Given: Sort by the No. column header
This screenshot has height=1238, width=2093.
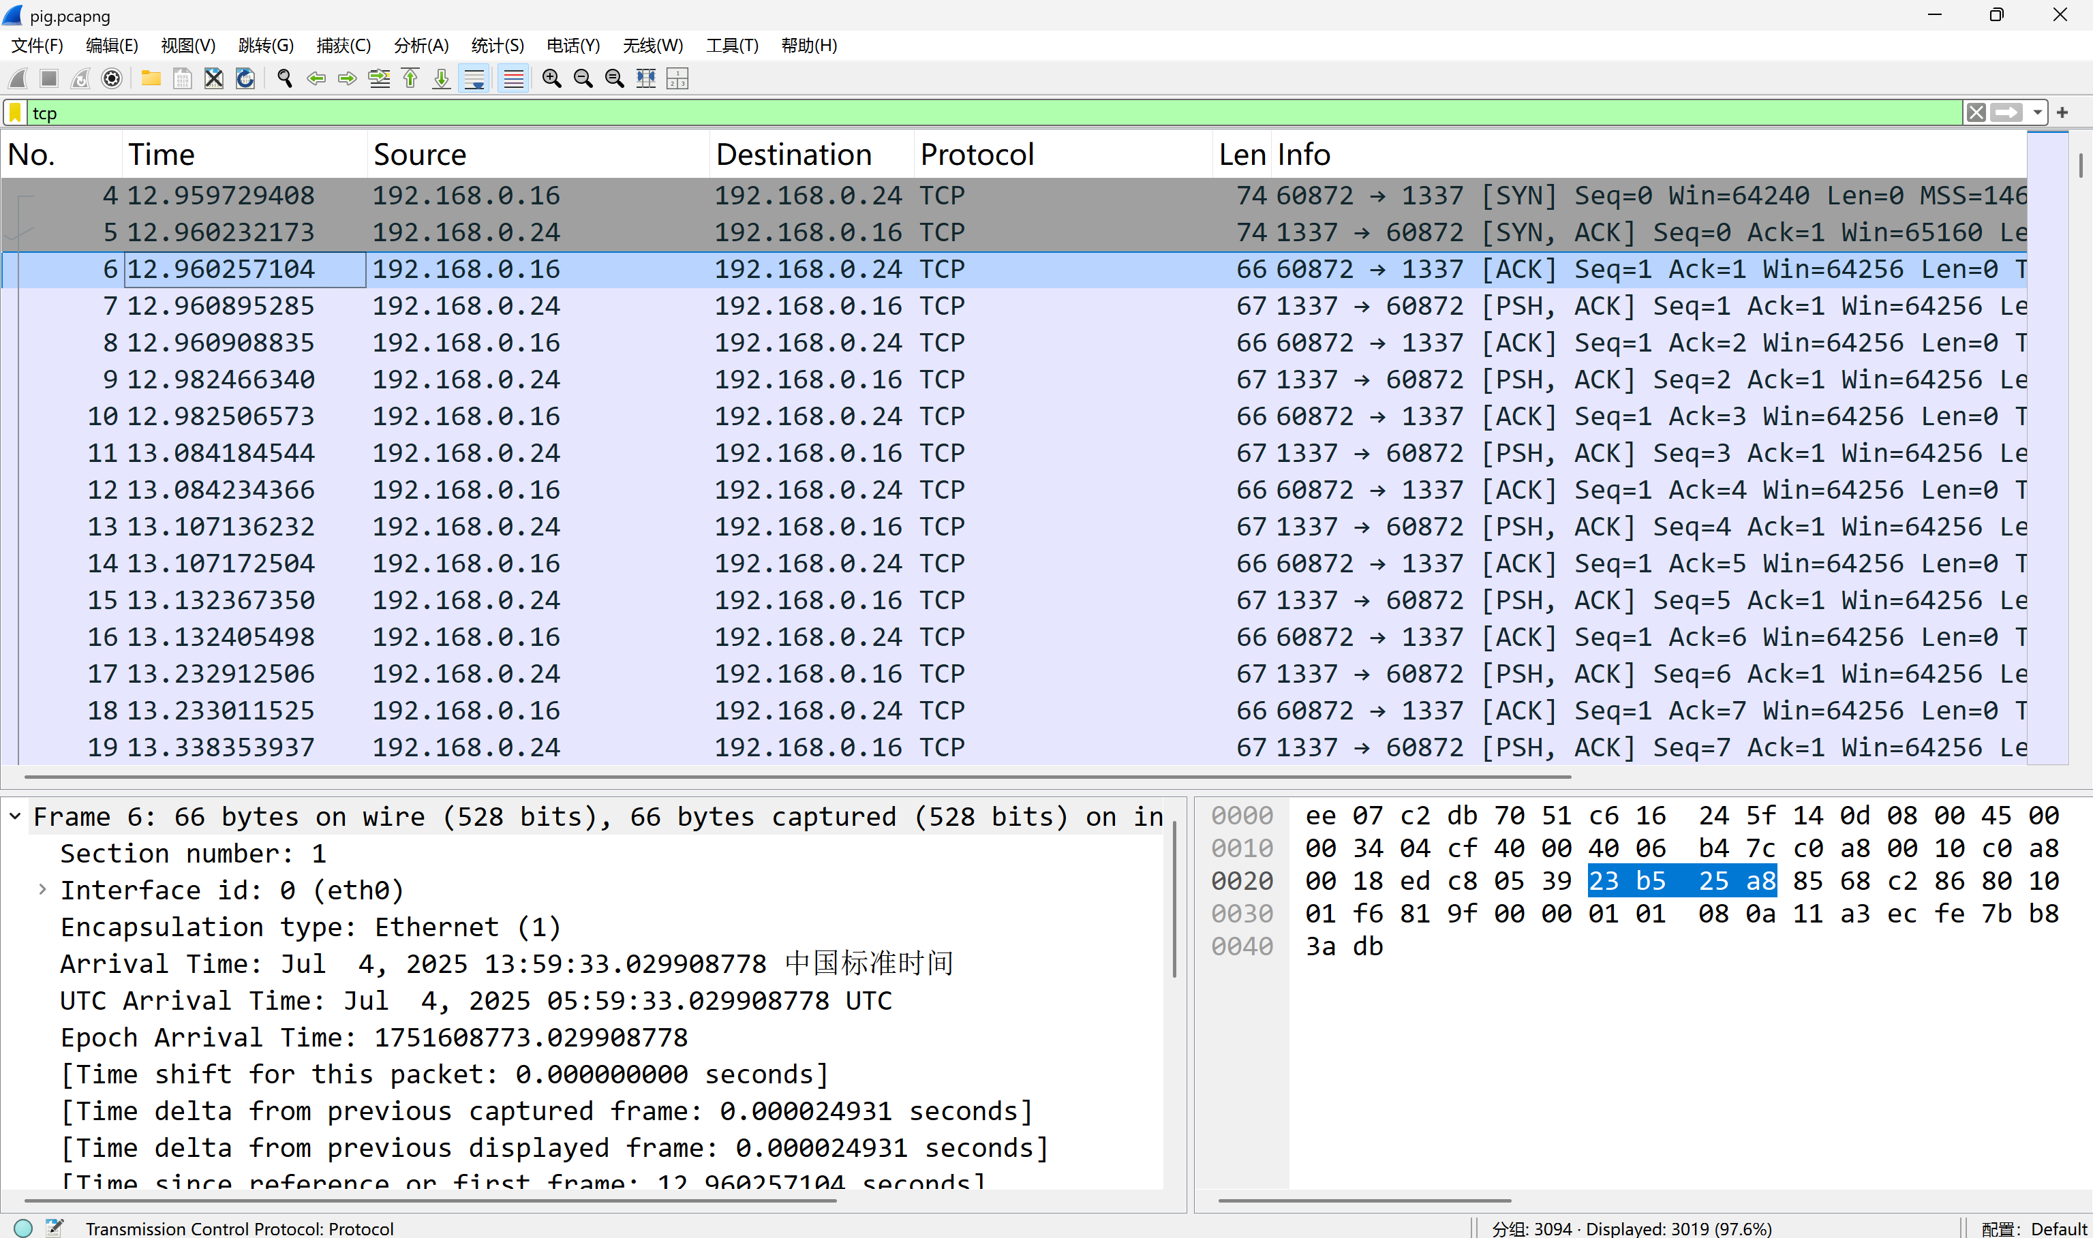Looking at the screenshot, I should (62, 155).
